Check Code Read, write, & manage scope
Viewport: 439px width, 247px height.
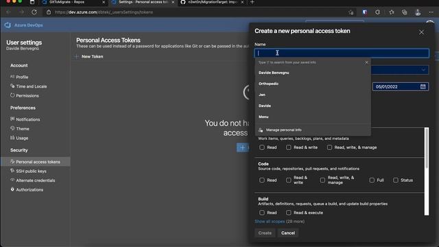pyautogui.click(x=322, y=180)
